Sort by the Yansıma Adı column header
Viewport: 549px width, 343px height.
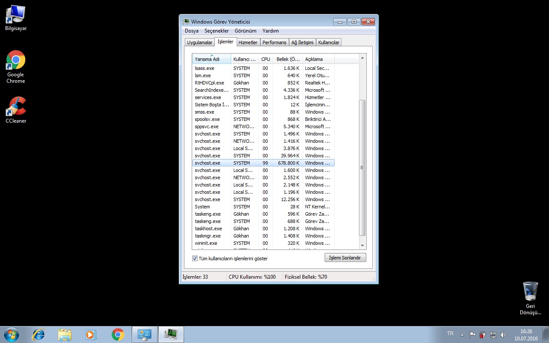click(212, 59)
